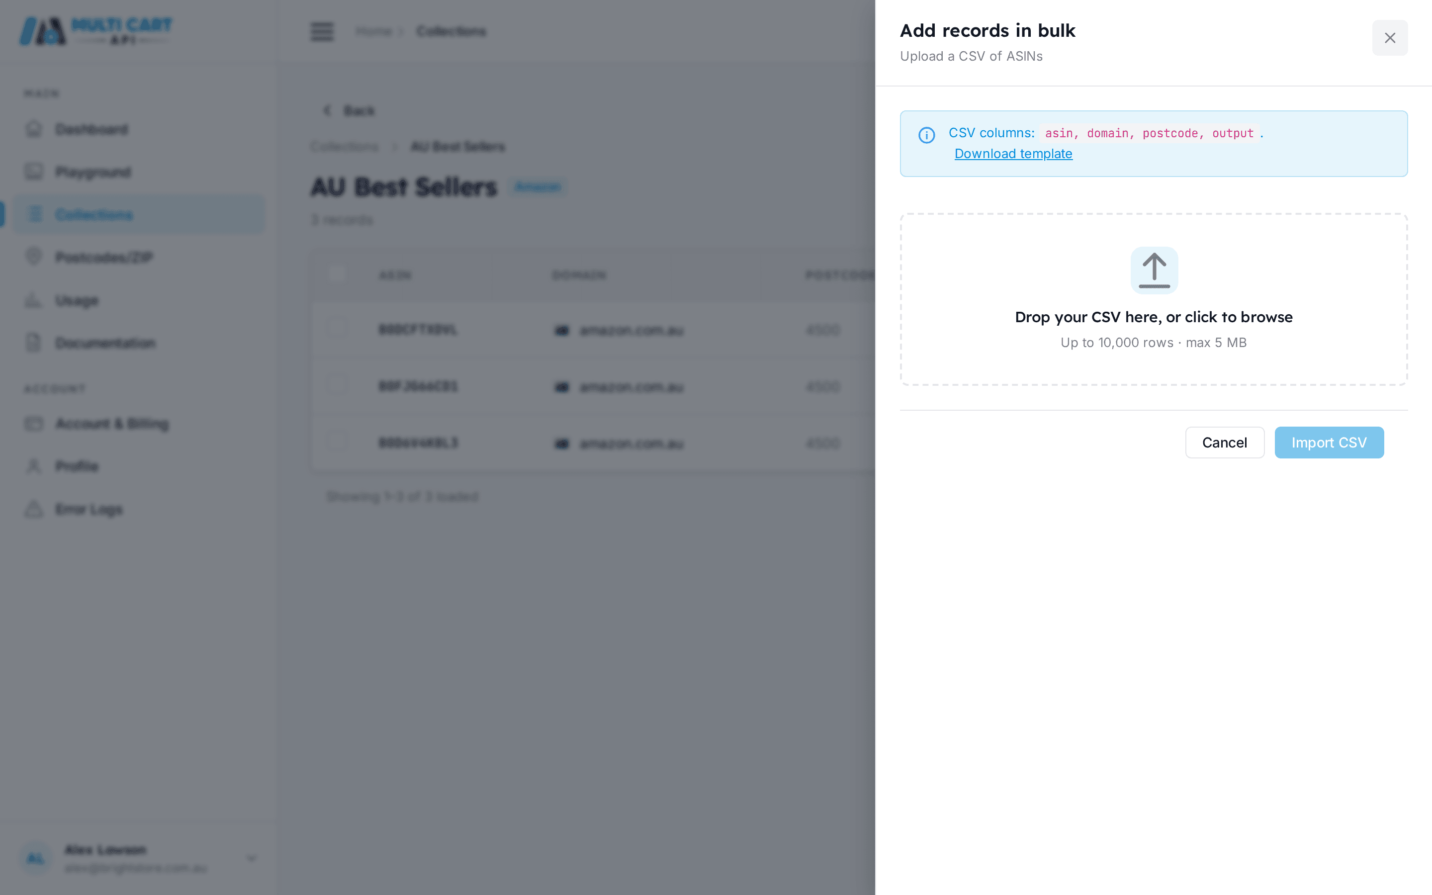Click the info icon beside CSV columns
Viewport: 1432px width, 895px height.
(x=927, y=135)
